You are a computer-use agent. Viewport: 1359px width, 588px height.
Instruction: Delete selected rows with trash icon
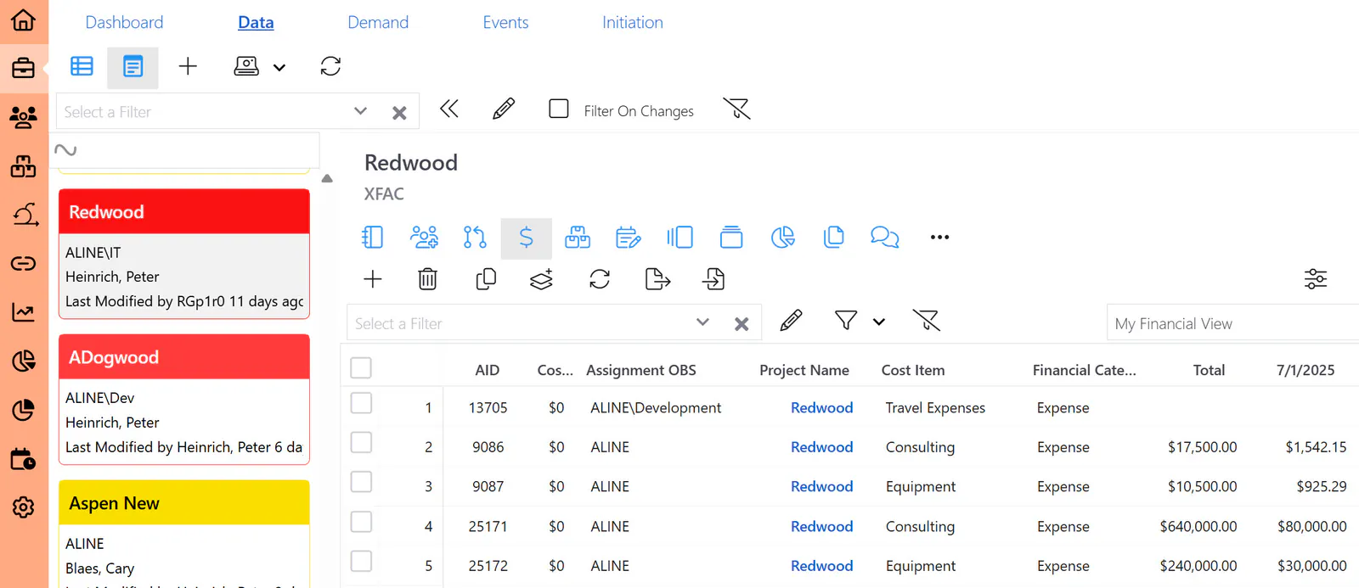(428, 279)
